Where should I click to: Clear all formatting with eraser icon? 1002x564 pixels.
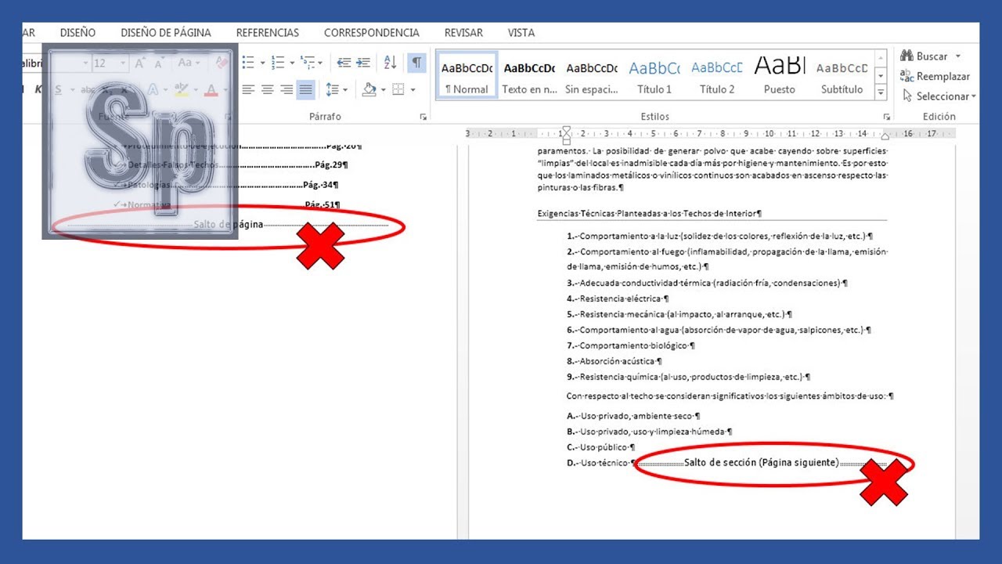[222, 63]
